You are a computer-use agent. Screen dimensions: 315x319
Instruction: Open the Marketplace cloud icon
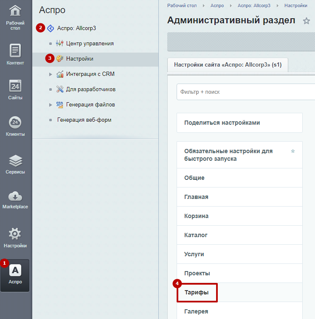[x=15, y=196]
